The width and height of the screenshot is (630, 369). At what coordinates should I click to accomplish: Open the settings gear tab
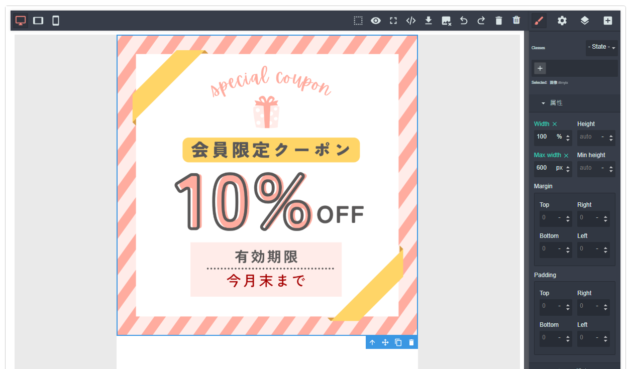562,21
